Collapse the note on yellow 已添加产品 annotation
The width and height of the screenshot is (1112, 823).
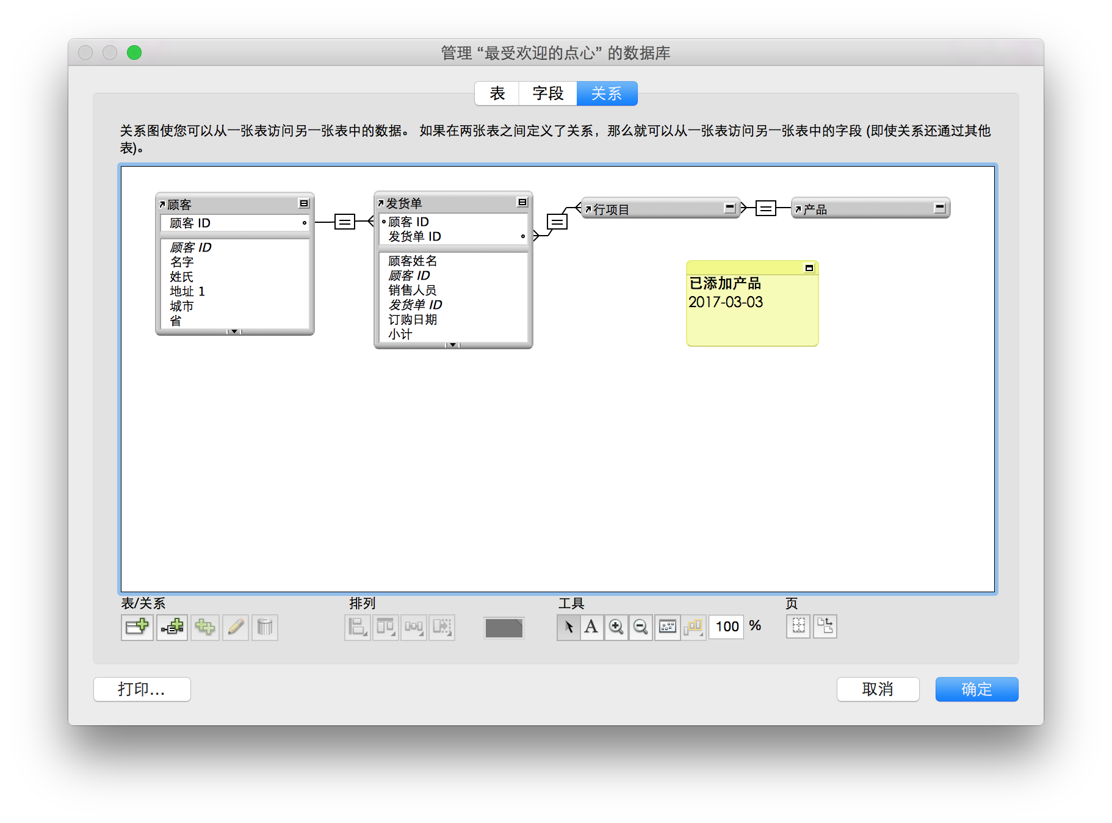[809, 267]
